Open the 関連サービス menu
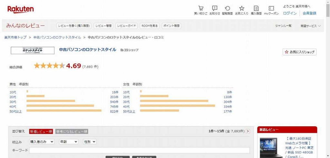This screenshot has width=330, height=158. click(311, 26)
